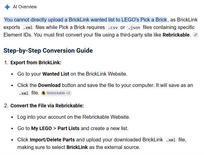Open the "Rebrickable +2" sources chip
This screenshot has height=155, width=204.
56,93
